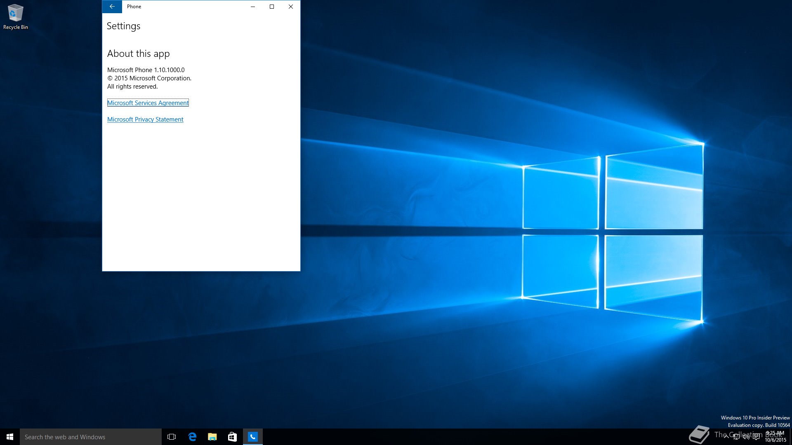Close the Phone window
Image resolution: width=792 pixels, height=445 pixels.
(291, 7)
